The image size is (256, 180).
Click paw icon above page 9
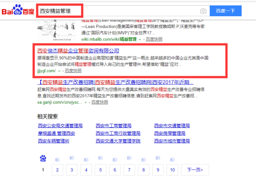pyautogui.click(x=158, y=158)
